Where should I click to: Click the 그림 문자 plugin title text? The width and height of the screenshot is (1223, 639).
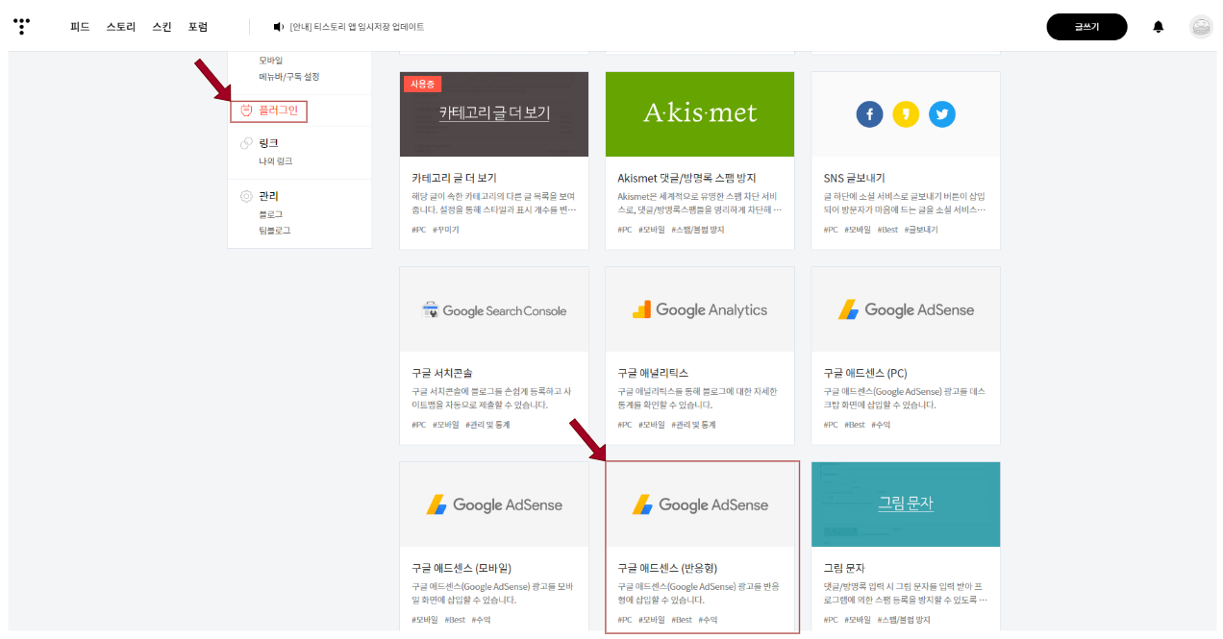[844, 568]
